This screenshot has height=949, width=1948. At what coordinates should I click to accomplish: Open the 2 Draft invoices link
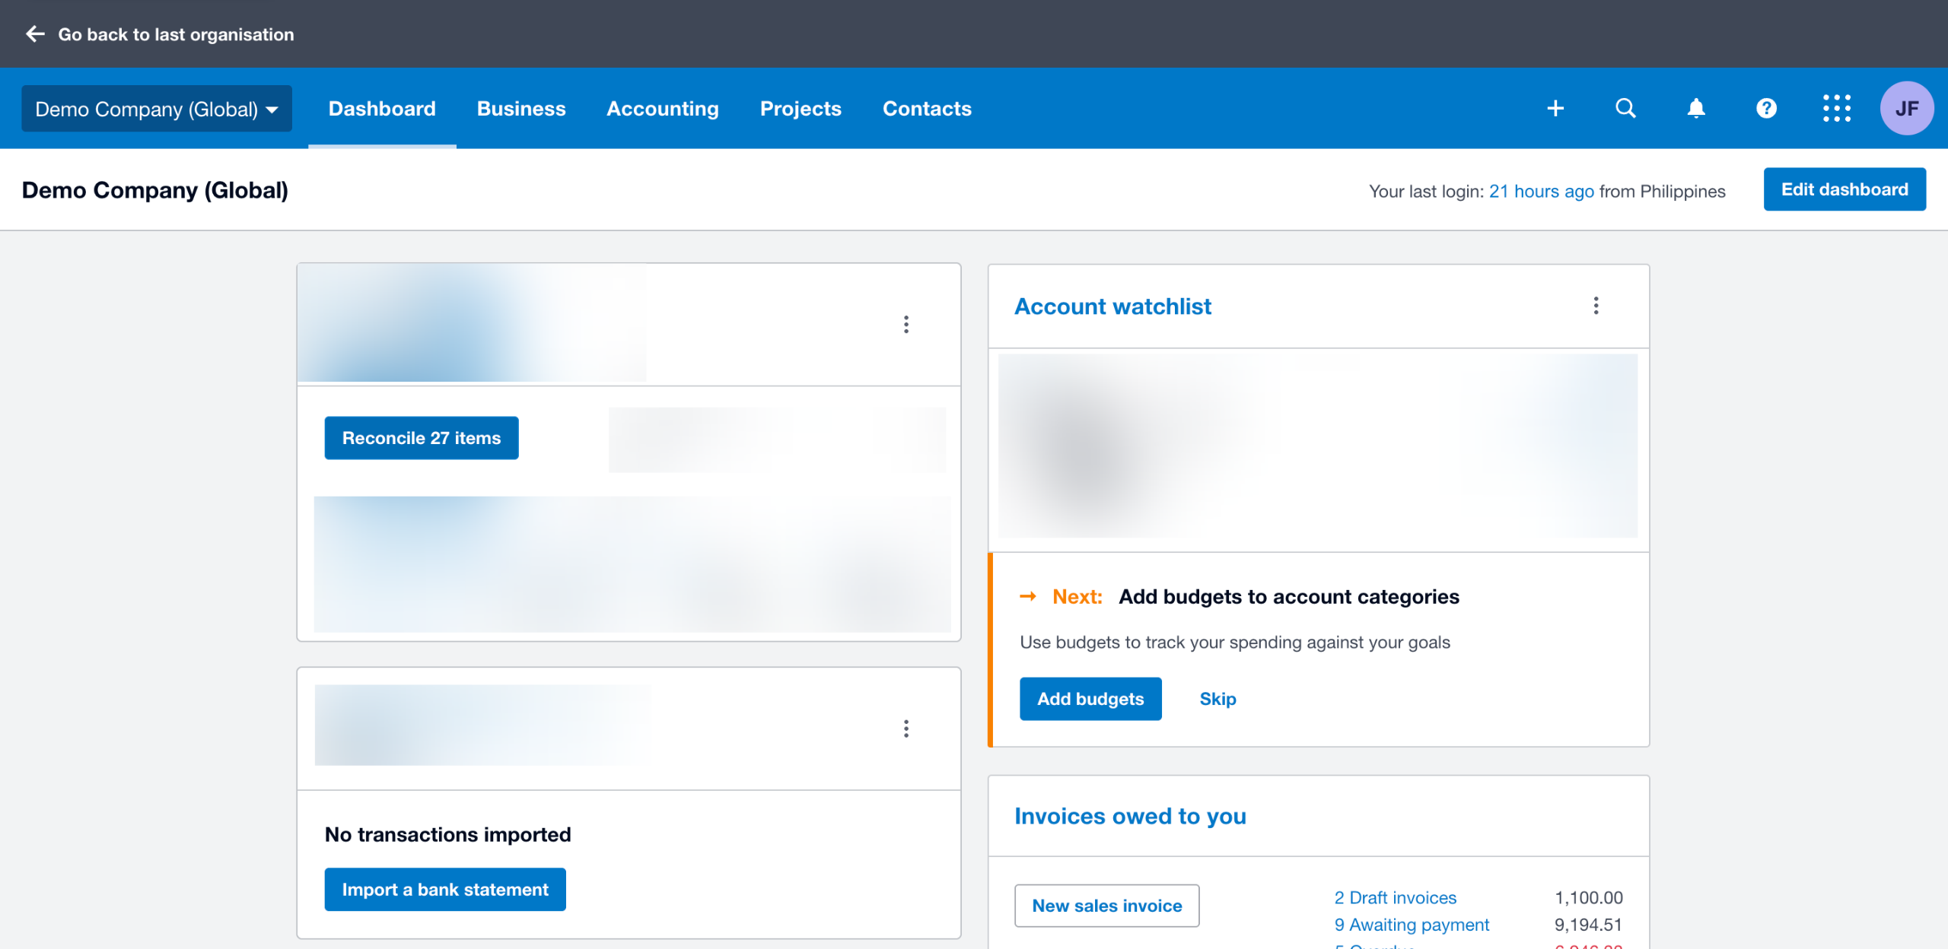(x=1396, y=897)
